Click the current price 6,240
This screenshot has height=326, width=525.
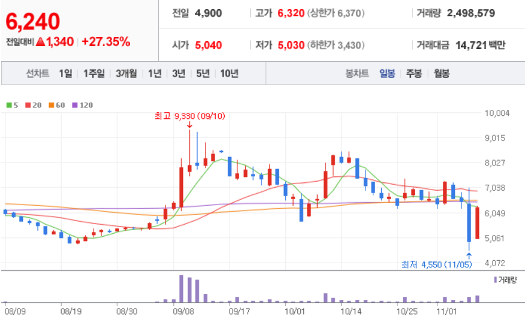click(33, 21)
